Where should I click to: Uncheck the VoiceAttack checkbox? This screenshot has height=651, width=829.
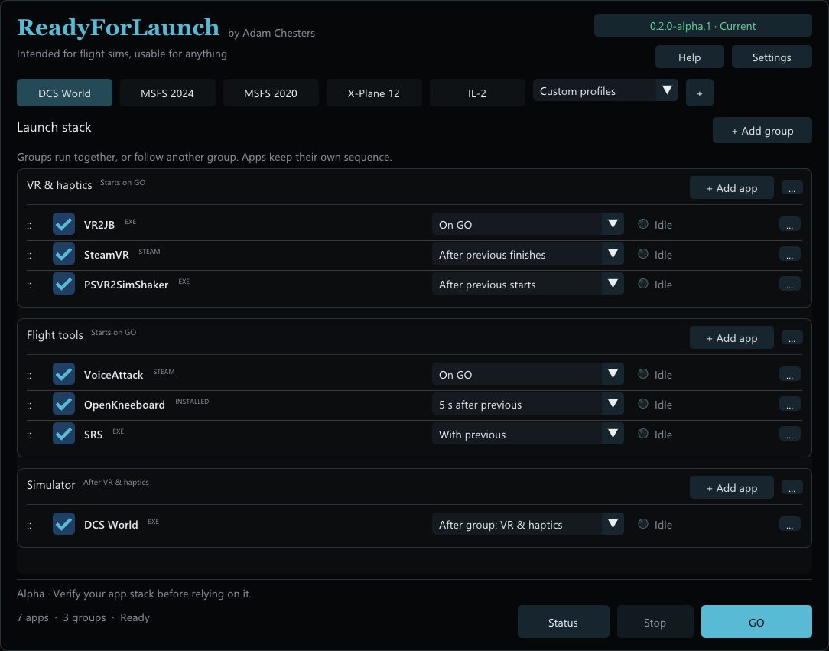(x=63, y=374)
